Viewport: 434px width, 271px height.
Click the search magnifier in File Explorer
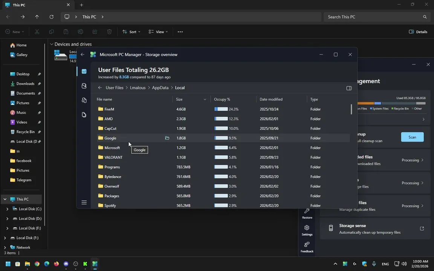pyautogui.click(x=425, y=17)
